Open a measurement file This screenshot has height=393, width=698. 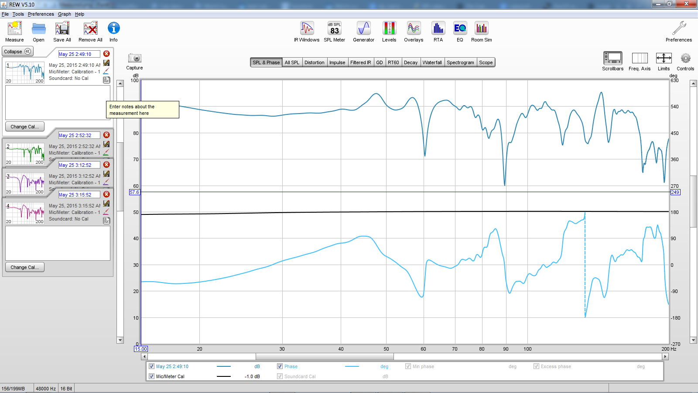point(38,32)
